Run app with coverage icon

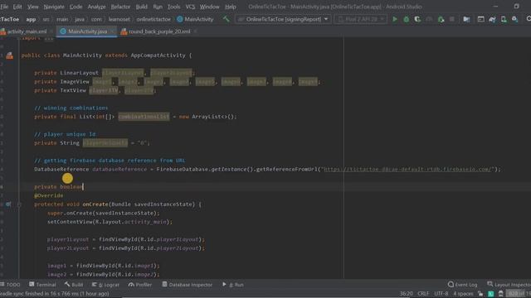pyautogui.click(x=417, y=19)
